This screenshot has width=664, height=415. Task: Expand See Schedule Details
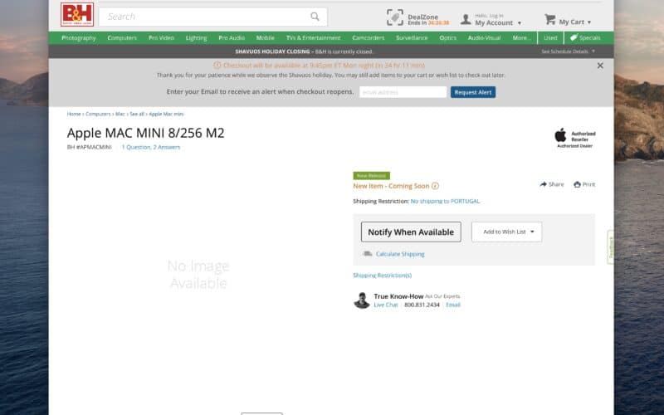coord(569,51)
